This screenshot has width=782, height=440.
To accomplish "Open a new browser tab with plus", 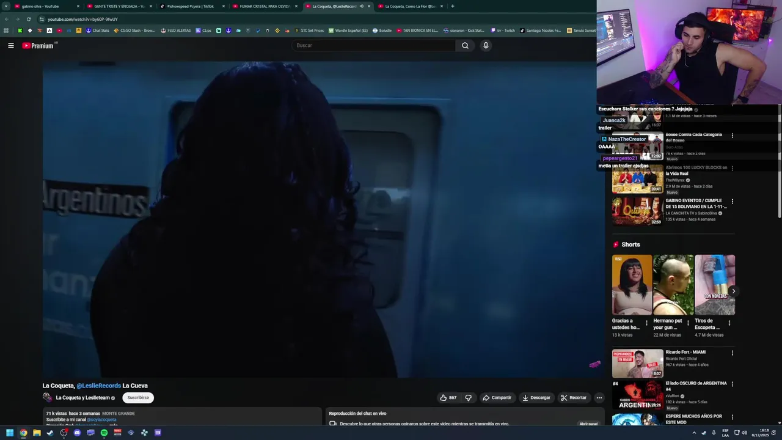I will coord(452,6).
